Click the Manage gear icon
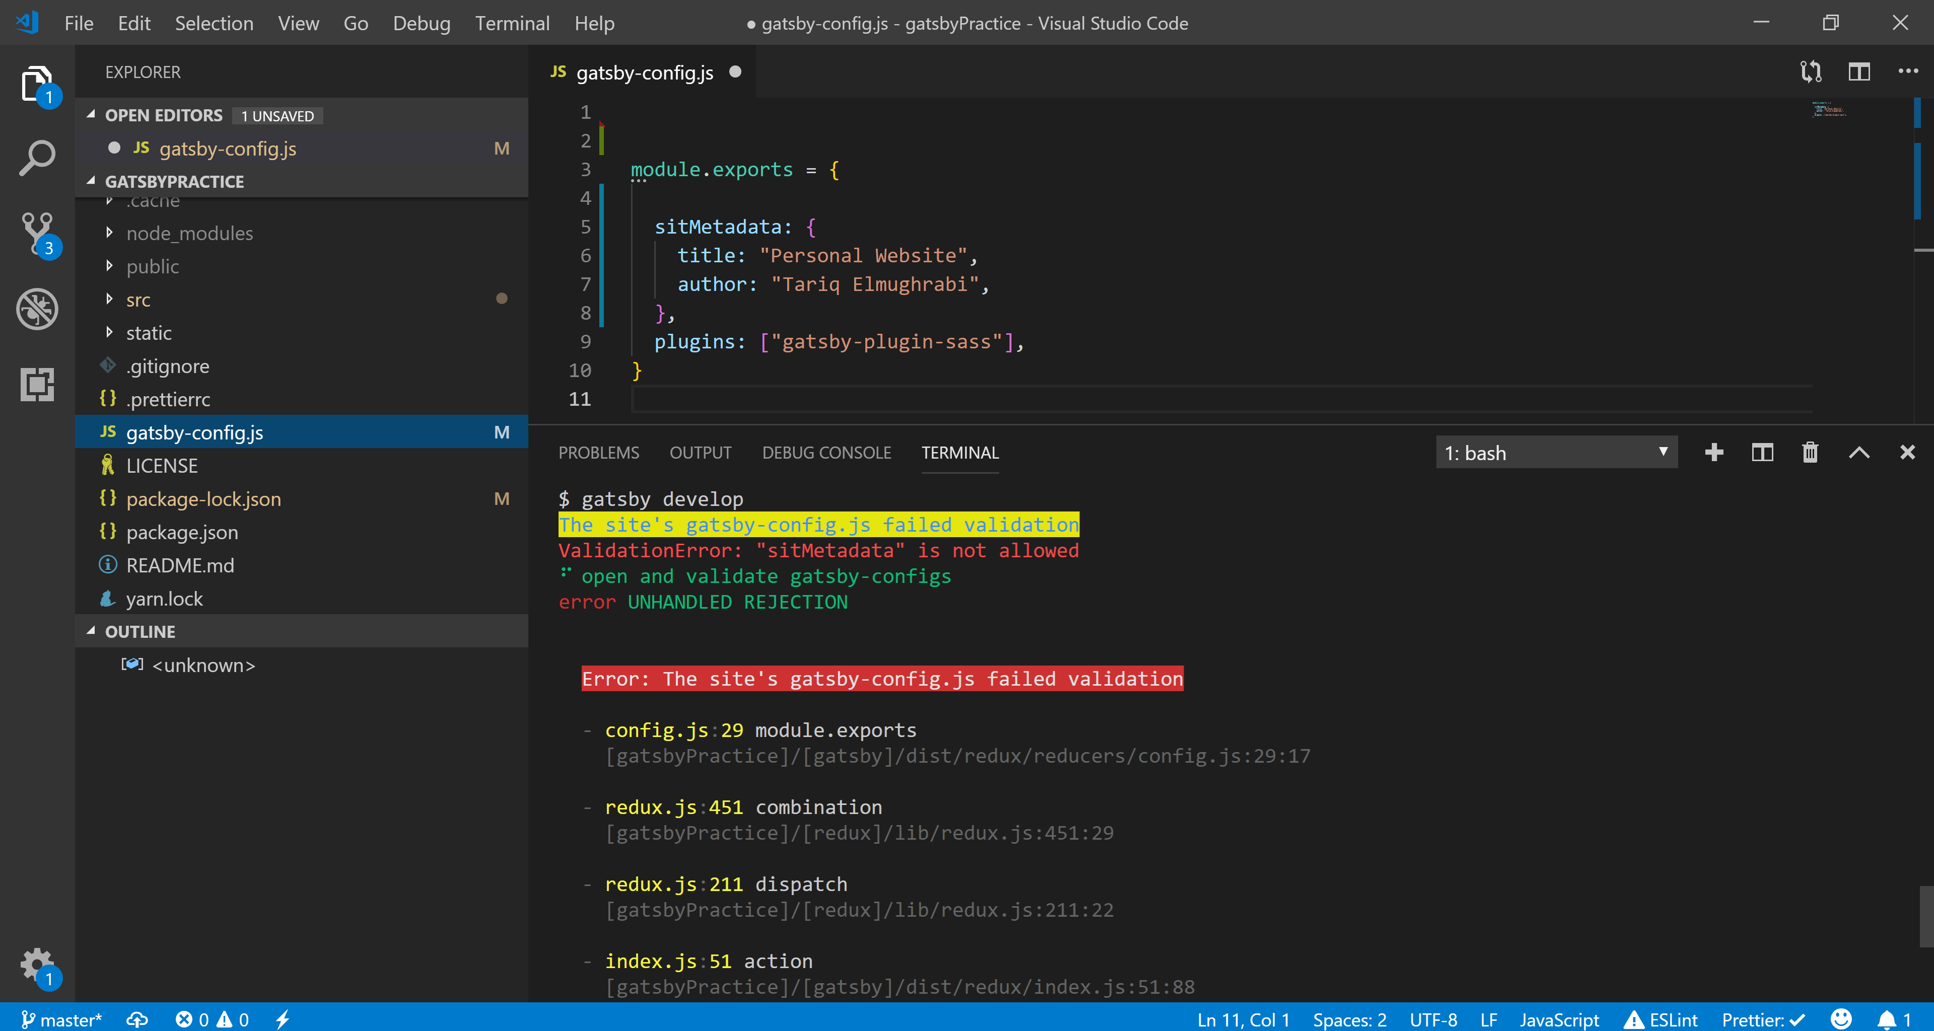The width and height of the screenshot is (1934, 1031). pos(36,964)
